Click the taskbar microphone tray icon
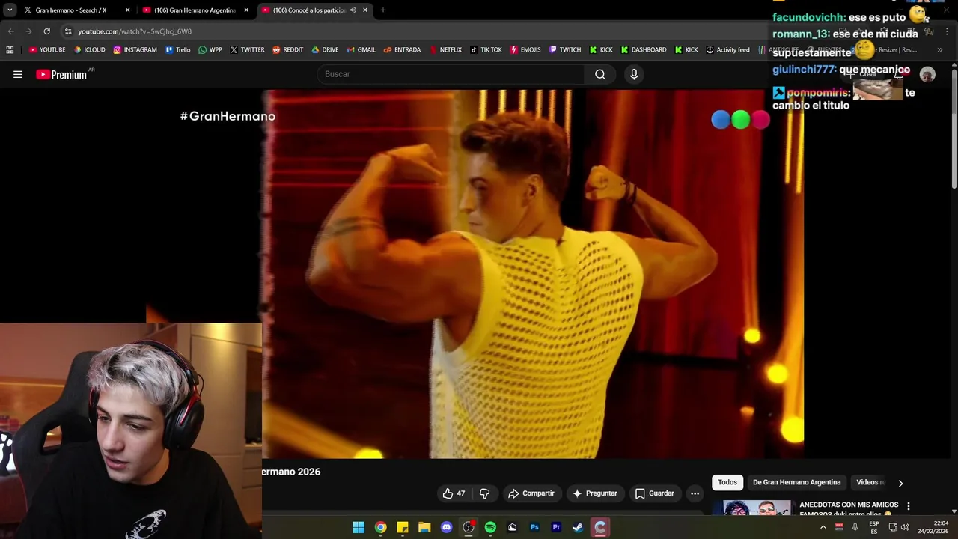The image size is (958, 539). click(x=855, y=527)
